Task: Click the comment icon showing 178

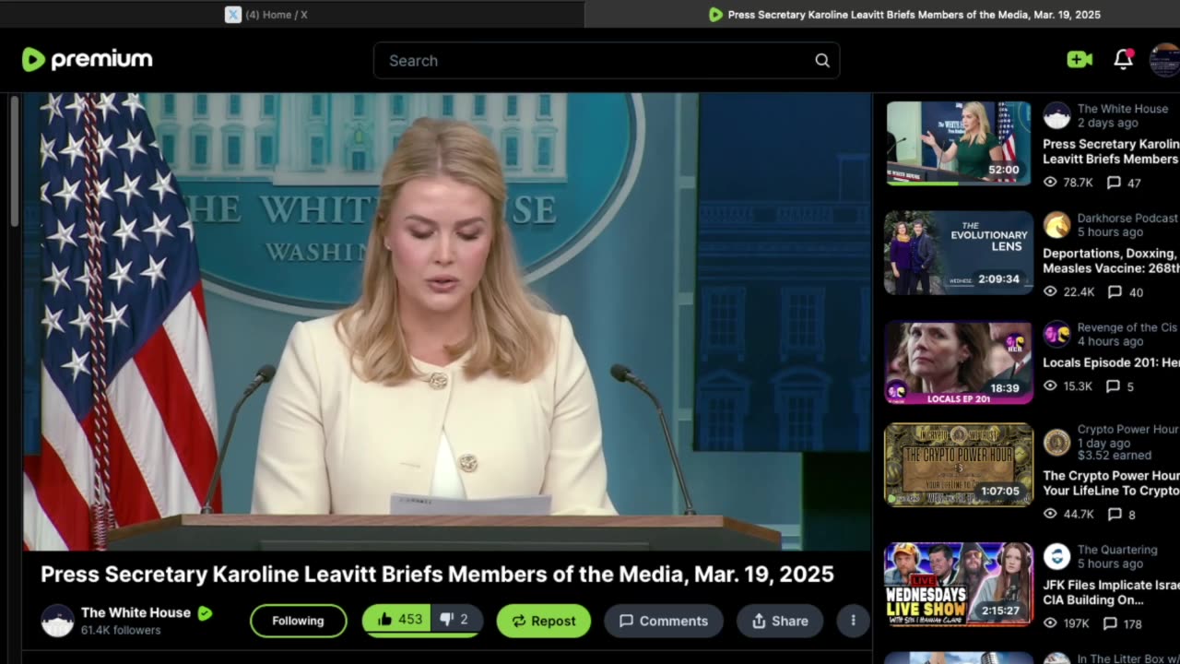Action: [x=1109, y=623]
